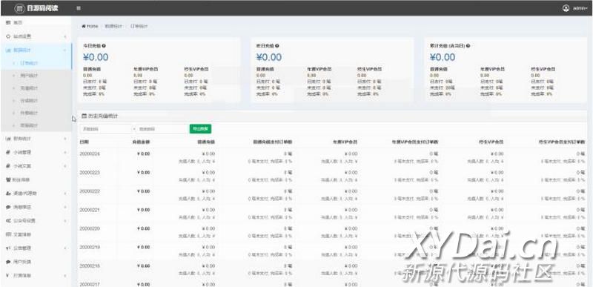Image resolution: width=593 pixels, height=287 pixels.
Task: Toggle the hamburger sidebar menu icon
Action: (x=79, y=8)
